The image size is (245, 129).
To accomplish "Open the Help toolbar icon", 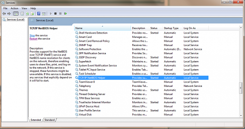I will pos(39,14).
